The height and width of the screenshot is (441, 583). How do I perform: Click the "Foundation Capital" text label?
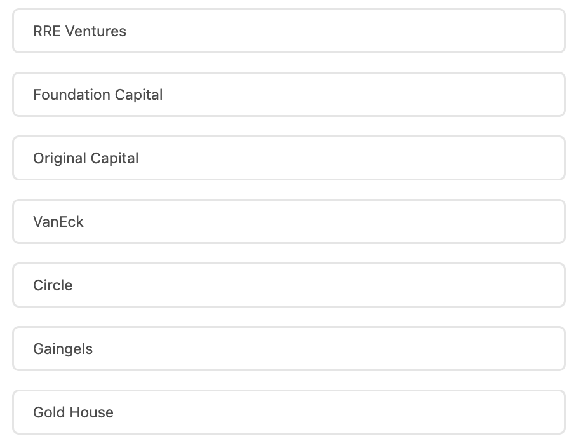98,95
